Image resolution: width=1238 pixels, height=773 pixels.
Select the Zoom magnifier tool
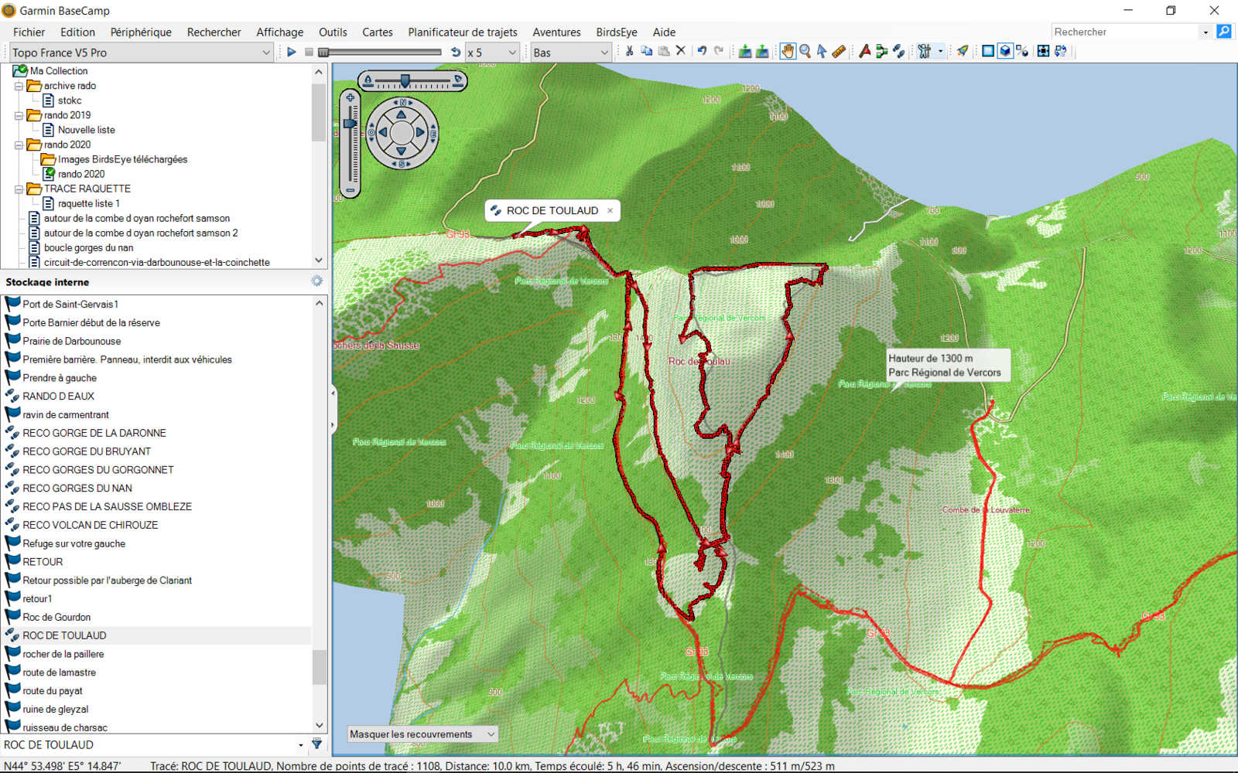(x=805, y=52)
